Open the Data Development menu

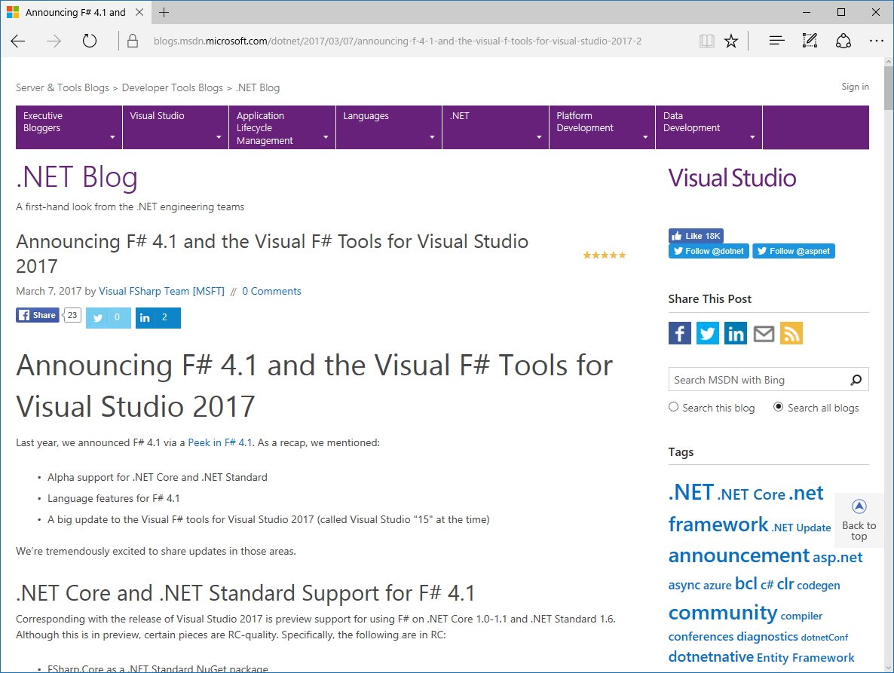[709, 127]
